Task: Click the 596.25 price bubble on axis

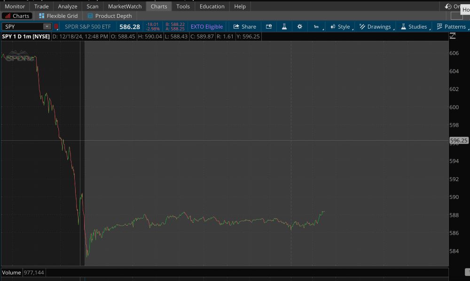Action: 459,140
